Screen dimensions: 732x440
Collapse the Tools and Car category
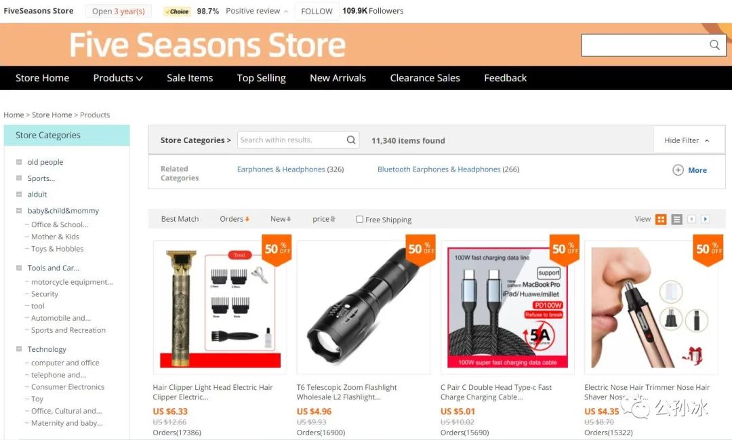click(19, 268)
